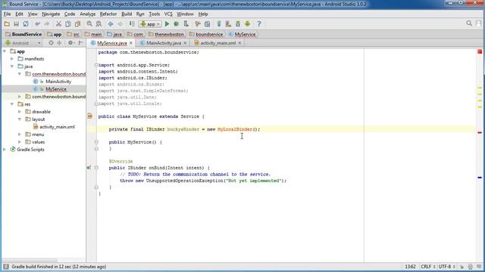485x272 pixels.
Task: Open the AVD Manager icon
Action: [x=228, y=23]
